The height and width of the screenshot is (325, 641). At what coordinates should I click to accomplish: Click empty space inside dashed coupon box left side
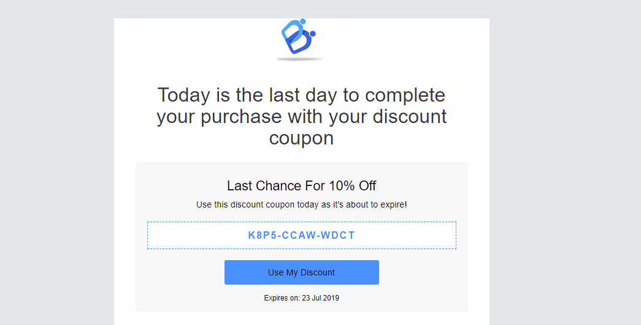(x=196, y=235)
